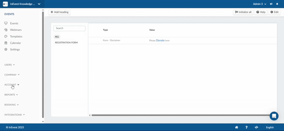The image size is (284, 131).
Task: Expand the ACCOUNT section
Action: pyautogui.click(x=12, y=85)
